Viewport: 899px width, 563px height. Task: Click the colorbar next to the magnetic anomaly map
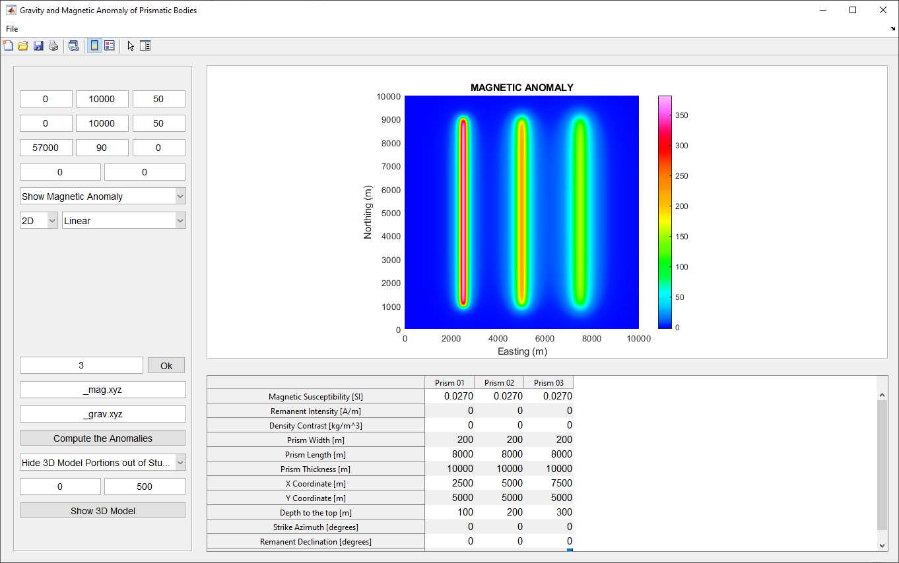click(665, 212)
